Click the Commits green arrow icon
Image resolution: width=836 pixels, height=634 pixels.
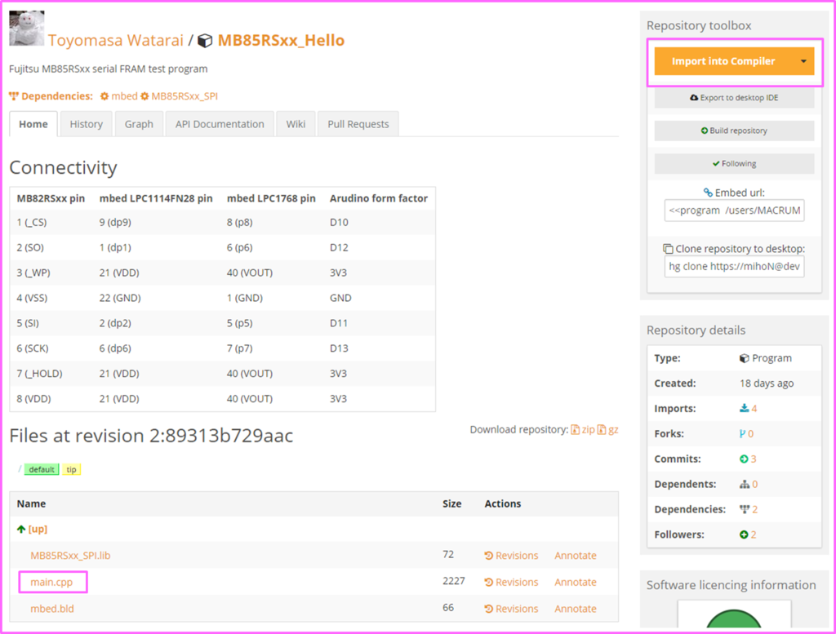tap(744, 459)
